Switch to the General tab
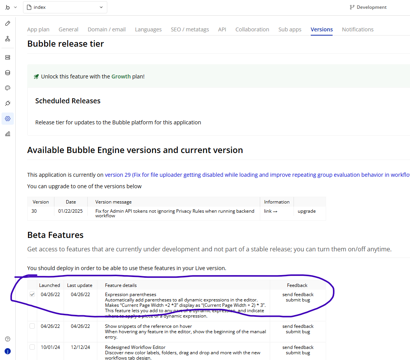The height and width of the screenshot is (360, 410). click(69, 29)
